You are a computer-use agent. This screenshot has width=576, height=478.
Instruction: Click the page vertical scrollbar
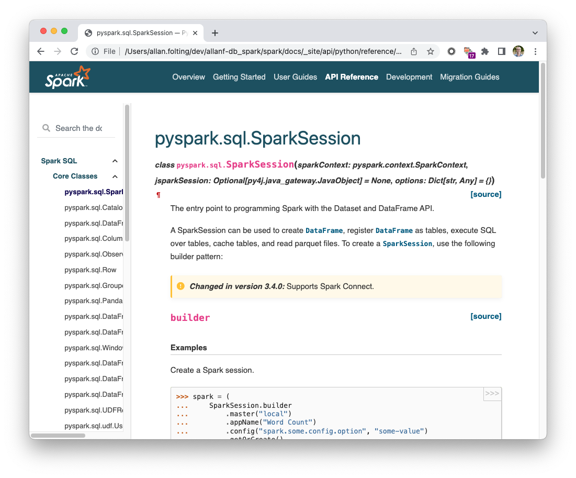[543, 121]
